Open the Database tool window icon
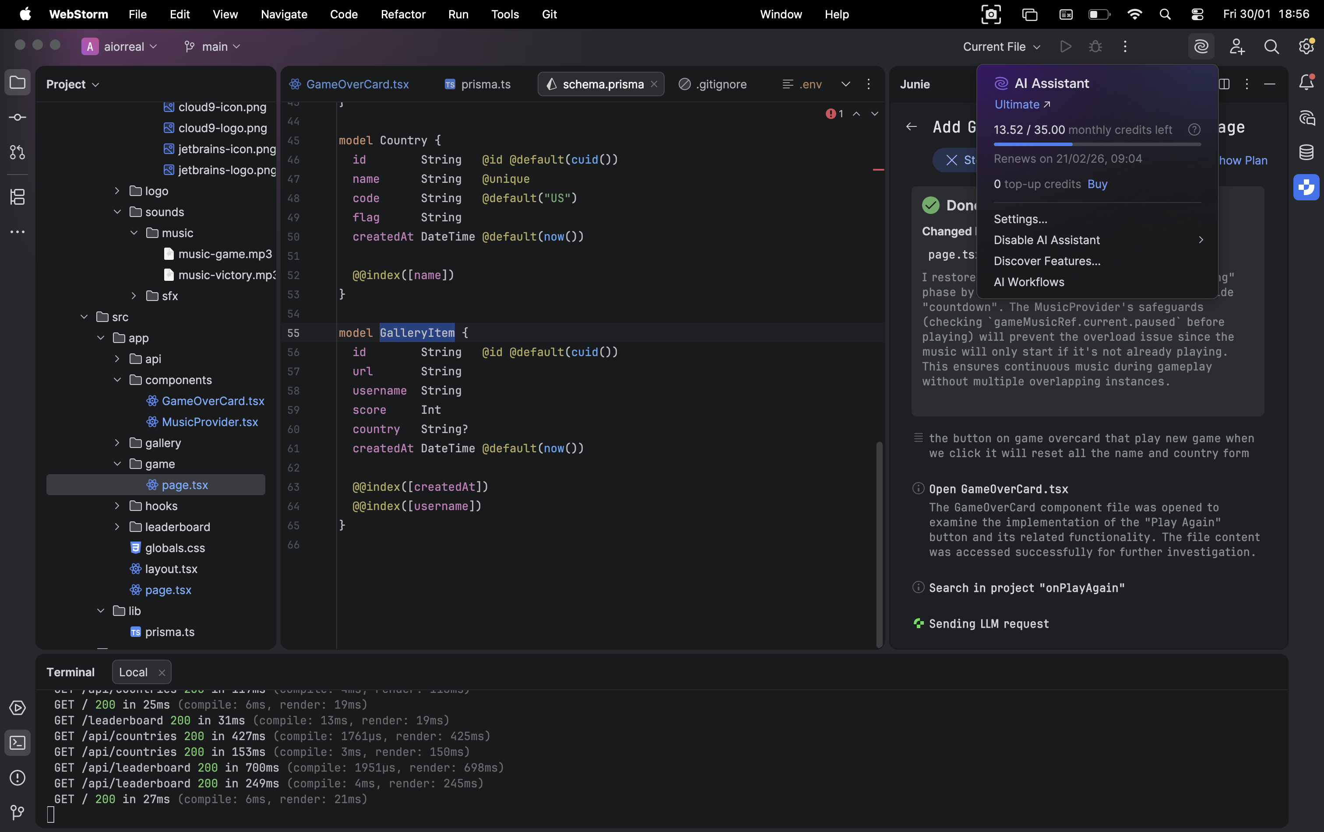Viewport: 1324px width, 832px height. (x=1306, y=152)
